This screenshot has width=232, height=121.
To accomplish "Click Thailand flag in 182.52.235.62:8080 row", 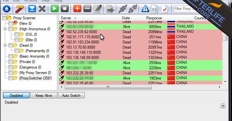I will click(x=171, y=32).
